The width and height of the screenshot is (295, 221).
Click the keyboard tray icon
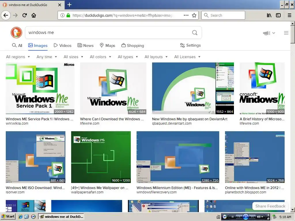click(x=218, y=217)
